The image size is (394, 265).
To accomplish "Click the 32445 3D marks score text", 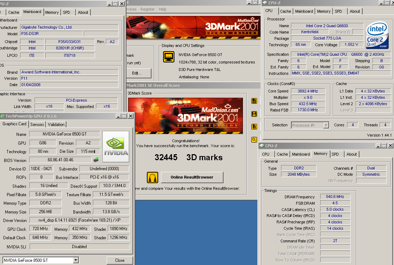I will click(189, 157).
